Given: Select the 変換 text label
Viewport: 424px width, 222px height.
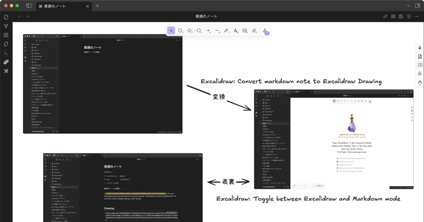Looking at the screenshot, I should point(219,97).
